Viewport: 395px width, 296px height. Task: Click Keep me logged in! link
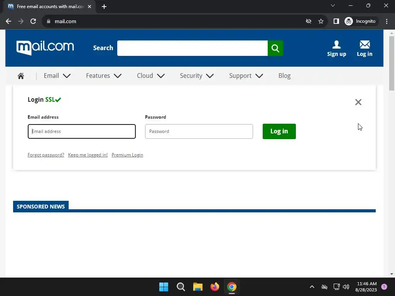pos(88,155)
